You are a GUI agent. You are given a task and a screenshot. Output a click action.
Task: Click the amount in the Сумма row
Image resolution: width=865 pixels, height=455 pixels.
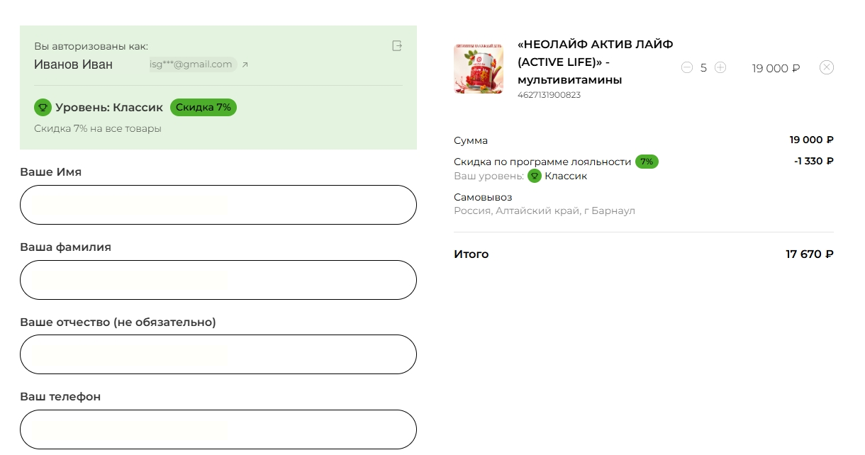[811, 140]
